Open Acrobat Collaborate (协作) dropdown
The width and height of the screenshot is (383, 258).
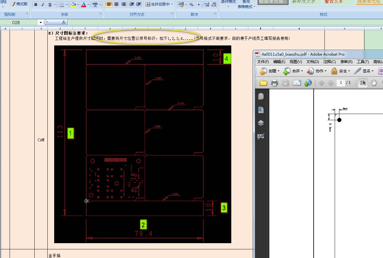point(317,71)
